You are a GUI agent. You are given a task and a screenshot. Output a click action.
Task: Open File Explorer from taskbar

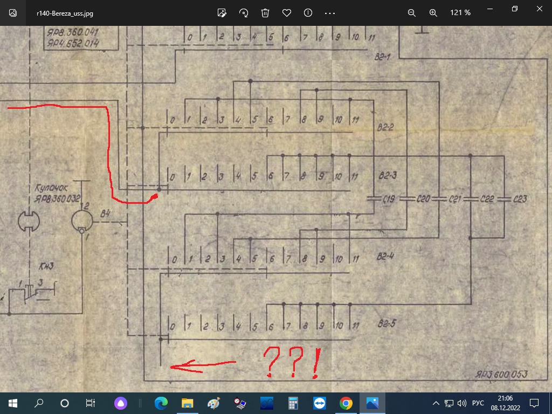(x=187, y=403)
